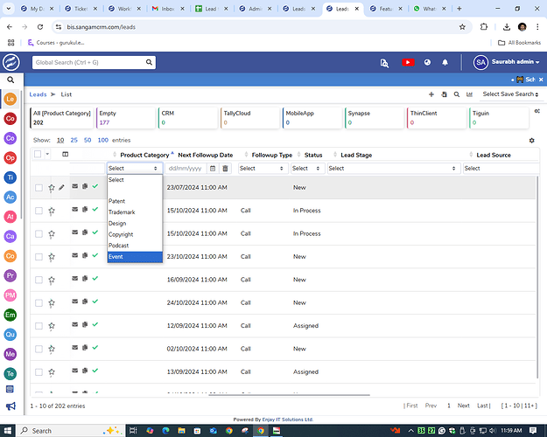
Task: Select Trademark in the category dropdown
Action: (135, 212)
